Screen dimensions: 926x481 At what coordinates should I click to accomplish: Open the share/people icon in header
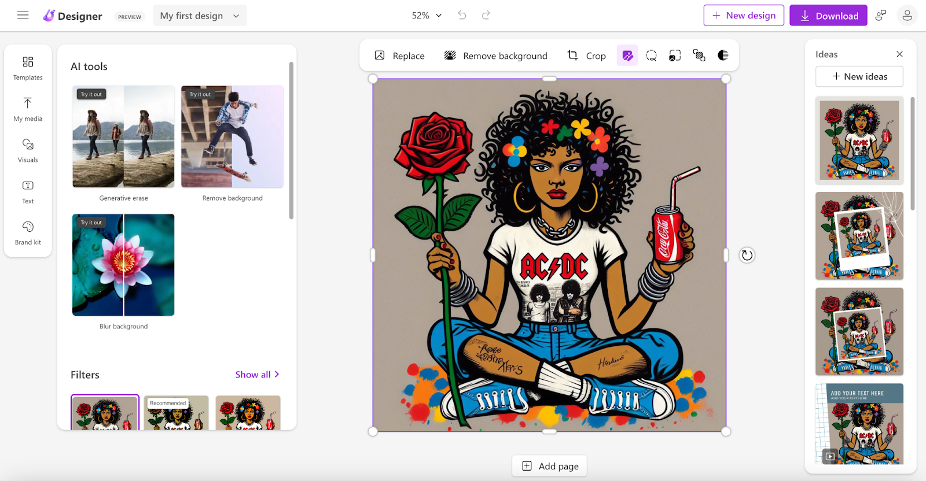point(881,16)
